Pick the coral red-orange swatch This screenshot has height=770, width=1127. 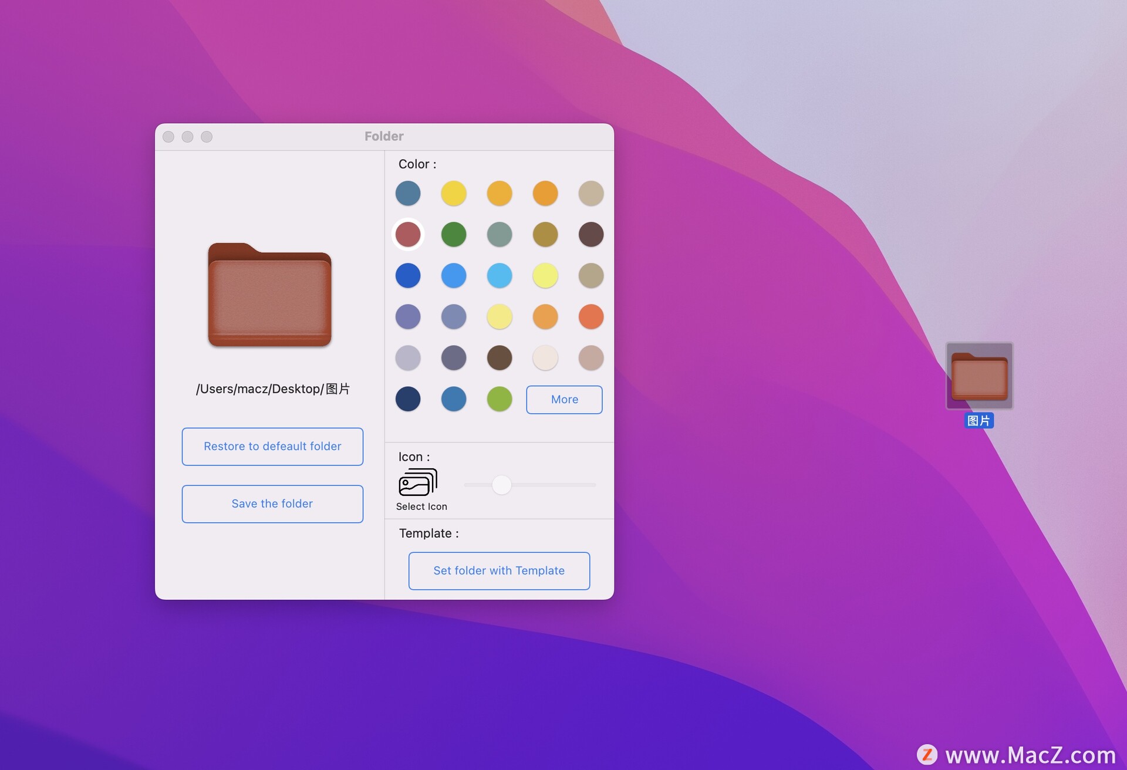tap(591, 316)
